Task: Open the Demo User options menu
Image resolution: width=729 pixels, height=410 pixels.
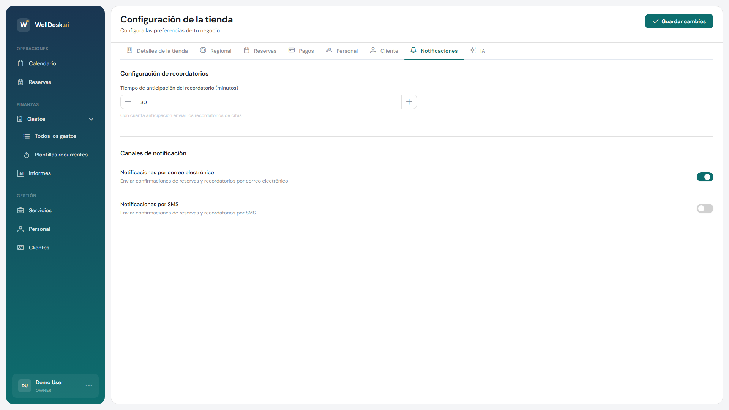Action: tap(89, 386)
